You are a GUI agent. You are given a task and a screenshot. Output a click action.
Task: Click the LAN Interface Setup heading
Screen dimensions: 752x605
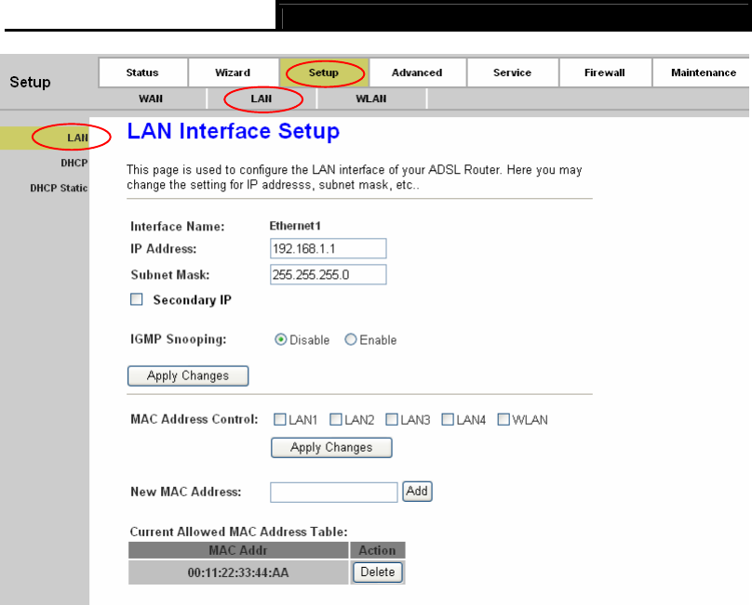pyautogui.click(x=234, y=131)
